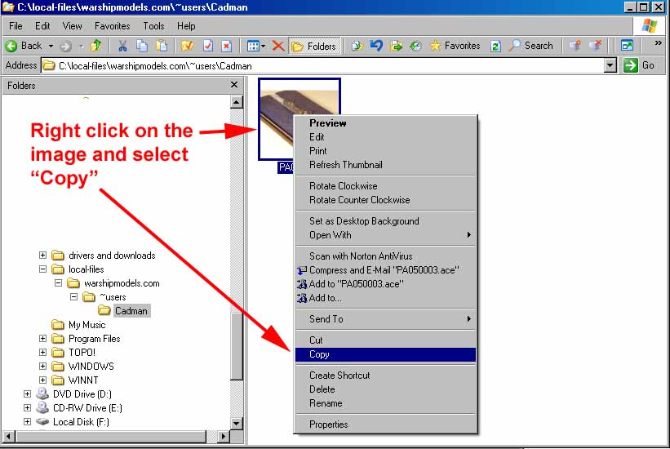Screen dimensions: 670x449
Task: Toggle the Folders pane button
Action: click(314, 46)
